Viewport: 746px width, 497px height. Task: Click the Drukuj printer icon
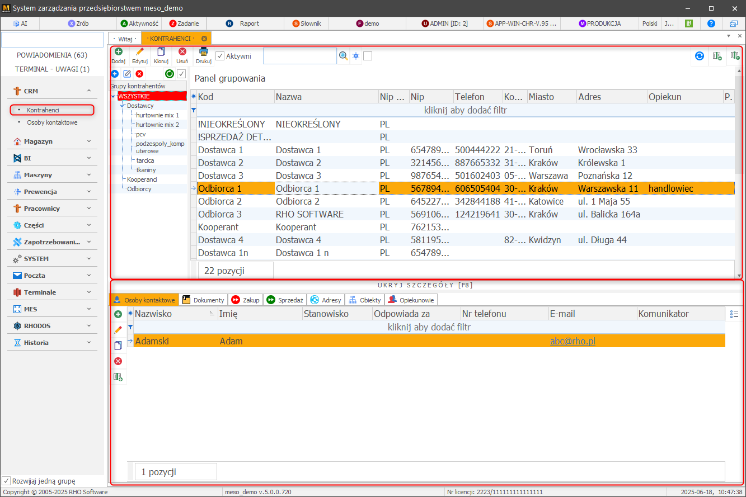(x=204, y=53)
